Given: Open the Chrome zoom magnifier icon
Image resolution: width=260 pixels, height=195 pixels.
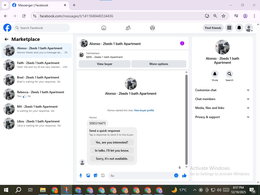Looking at the screenshot, I should coord(215,16).
